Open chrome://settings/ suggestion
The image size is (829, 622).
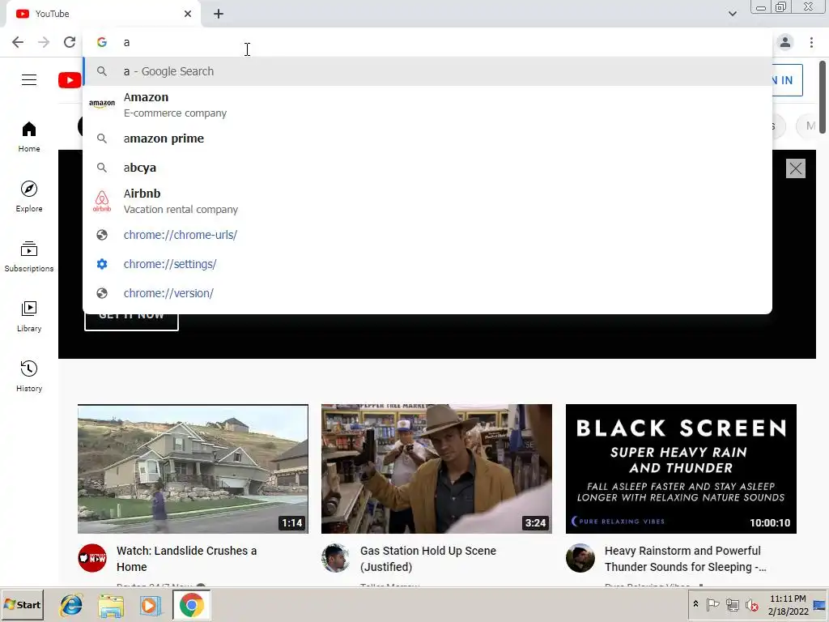coord(427,264)
